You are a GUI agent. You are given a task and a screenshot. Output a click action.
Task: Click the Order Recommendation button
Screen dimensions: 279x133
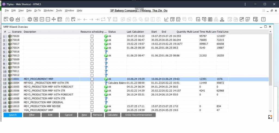[x=138, y=115]
